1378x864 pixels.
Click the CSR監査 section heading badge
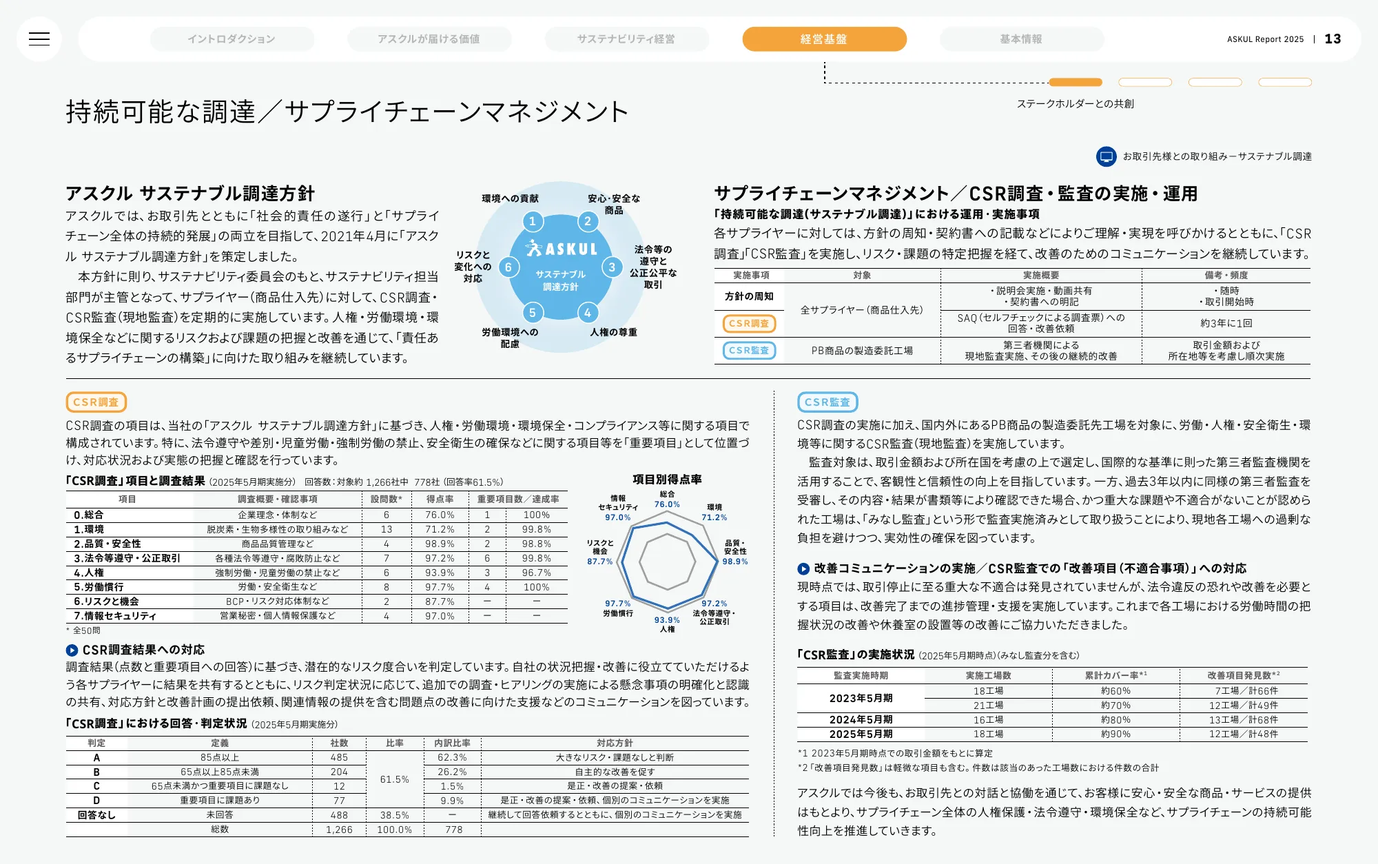click(827, 402)
